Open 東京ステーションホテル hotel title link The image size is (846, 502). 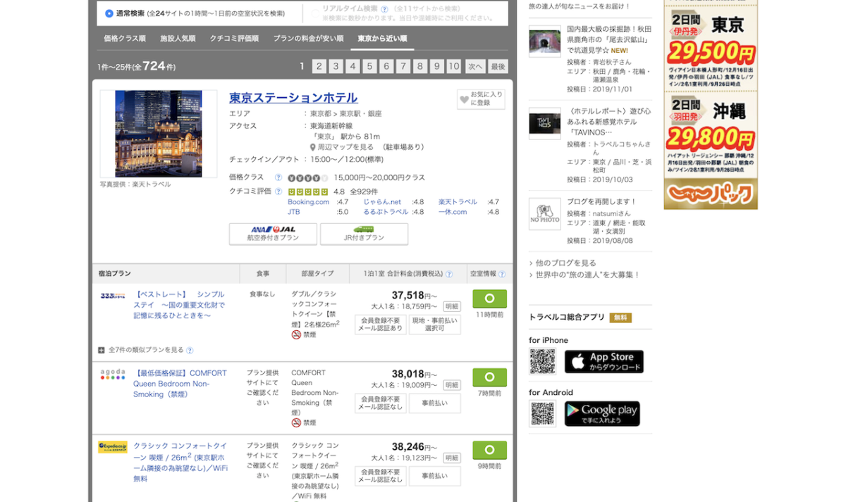coord(293,98)
